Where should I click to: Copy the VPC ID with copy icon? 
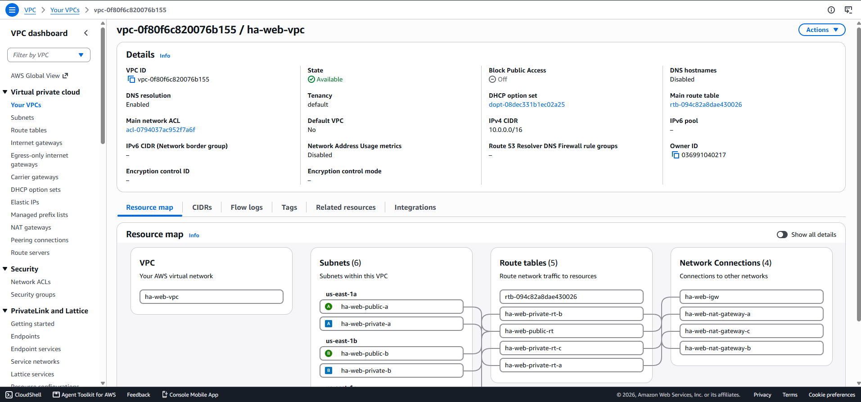tap(131, 79)
